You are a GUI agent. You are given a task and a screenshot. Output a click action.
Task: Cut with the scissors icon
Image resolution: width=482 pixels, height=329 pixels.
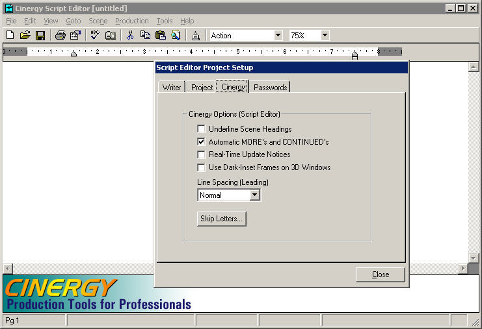tap(130, 35)
